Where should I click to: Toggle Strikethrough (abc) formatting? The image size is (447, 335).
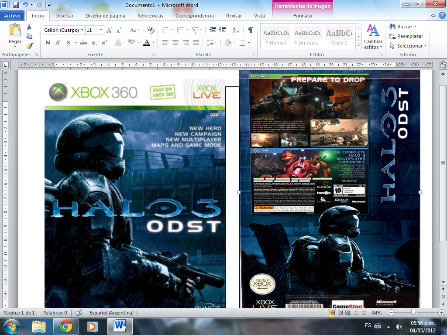click(84, 43)
